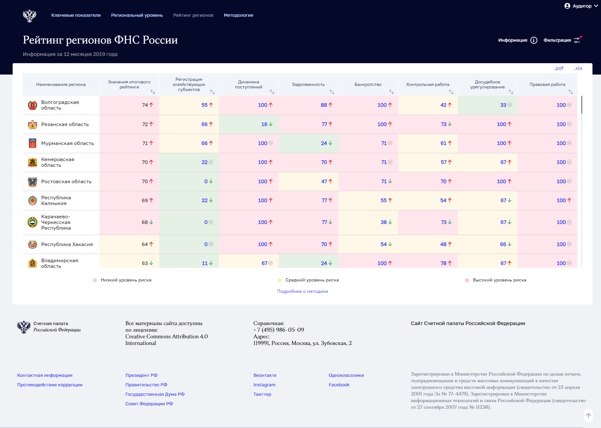The height and width of the screenshot is (428, 601).
Task: Click the Наименование региона column header
Action: [61, 84]
